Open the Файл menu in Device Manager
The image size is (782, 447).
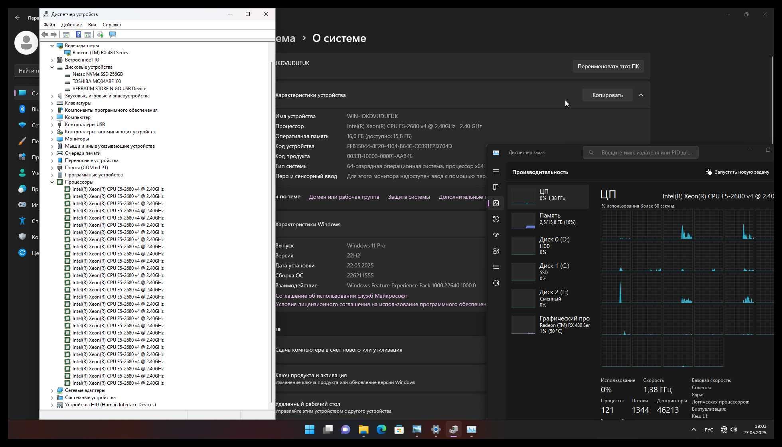tap(49, 25)
